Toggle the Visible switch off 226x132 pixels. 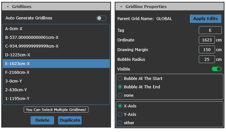click(x=216, y=69)
